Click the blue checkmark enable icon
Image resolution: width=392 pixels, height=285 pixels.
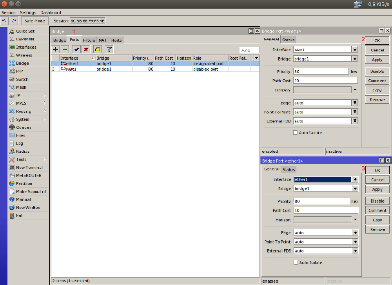pyautogui.click(x=76, y=49)
